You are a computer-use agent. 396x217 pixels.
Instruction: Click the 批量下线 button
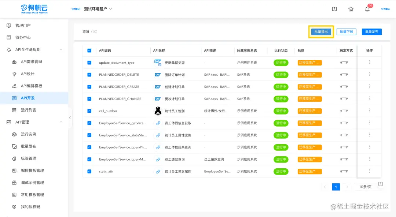(x=346, y=32)
